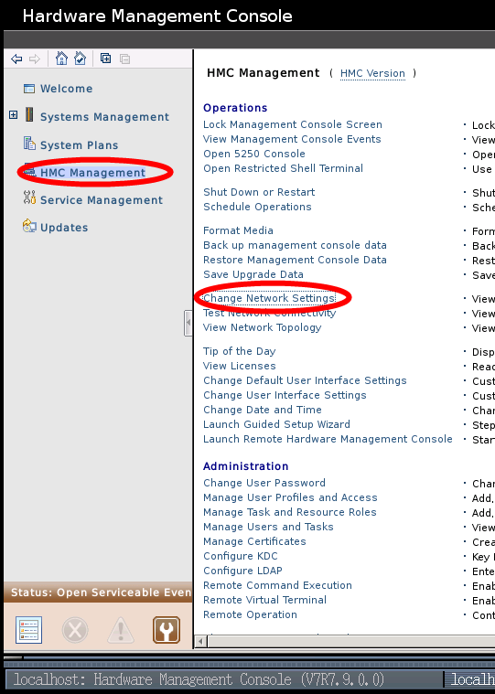This screenshot has height=694, width=495.
Task: Click the serviceable events wrench icon
Action: click(167, 629)
